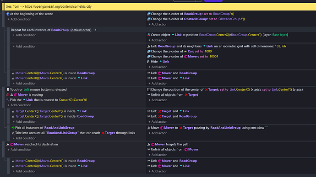Click z-order icon of the RoadGroup.Y() action

[149, 14]
